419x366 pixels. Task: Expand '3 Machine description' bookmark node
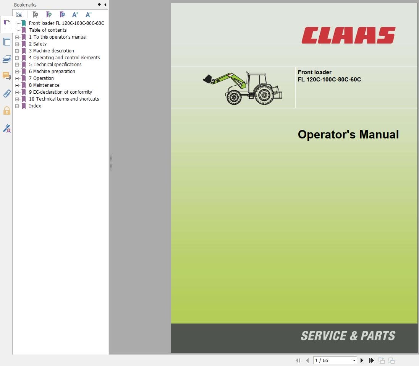pos(17,51)
